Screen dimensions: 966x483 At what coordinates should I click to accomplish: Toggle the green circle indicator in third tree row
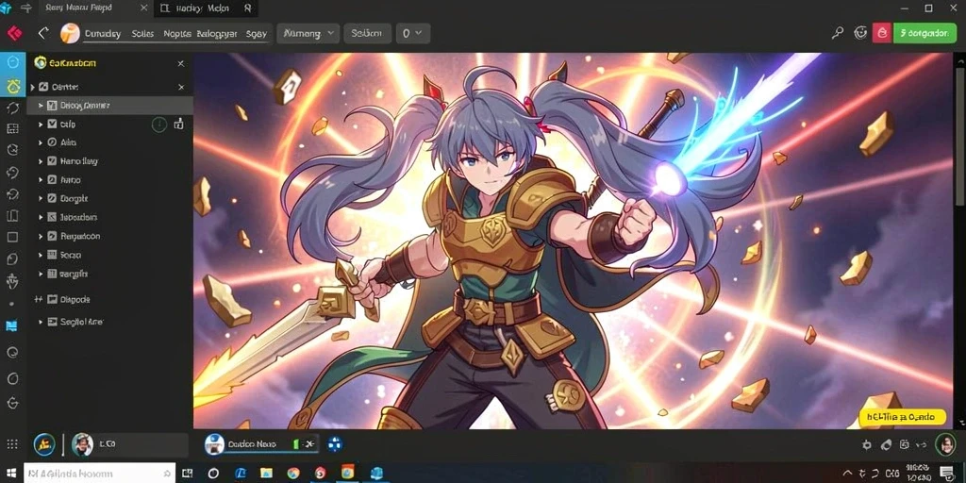[x=158, y=125]
